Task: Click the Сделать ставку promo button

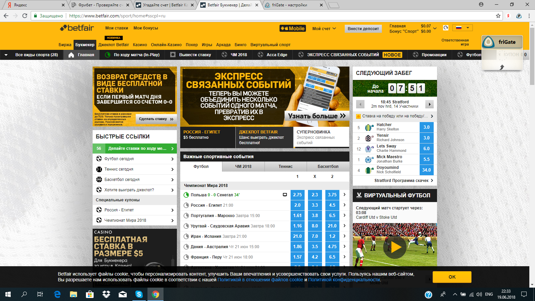Action: (x=156, y=119)
